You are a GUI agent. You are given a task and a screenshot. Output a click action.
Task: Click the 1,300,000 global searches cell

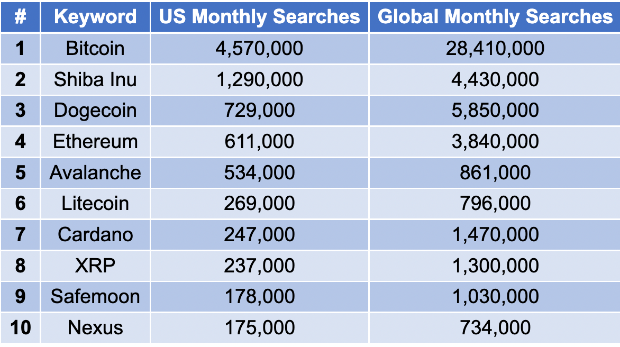pos(495,266)
